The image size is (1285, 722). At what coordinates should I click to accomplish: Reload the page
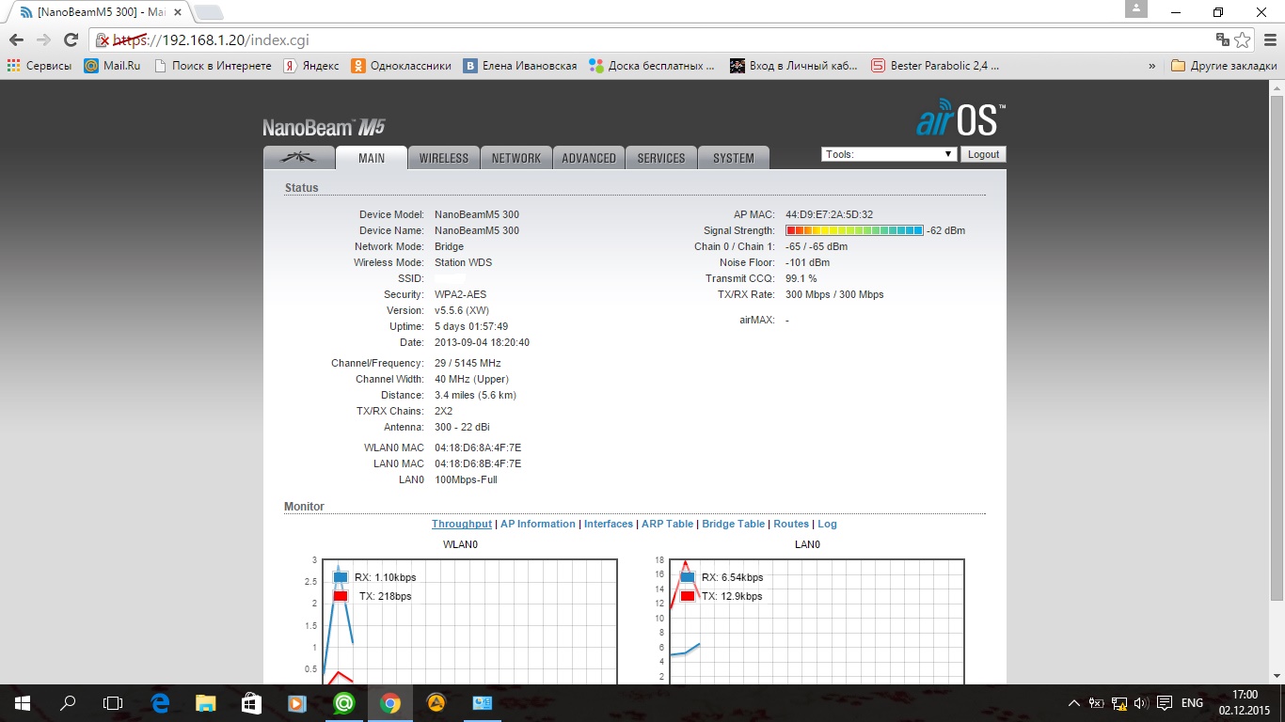[71, 40]
